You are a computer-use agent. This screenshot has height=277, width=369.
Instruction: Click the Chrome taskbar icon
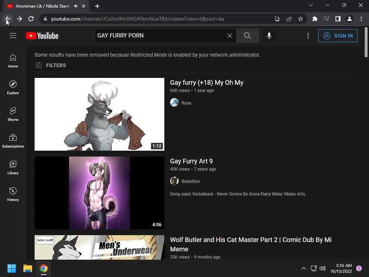point(44,268)
